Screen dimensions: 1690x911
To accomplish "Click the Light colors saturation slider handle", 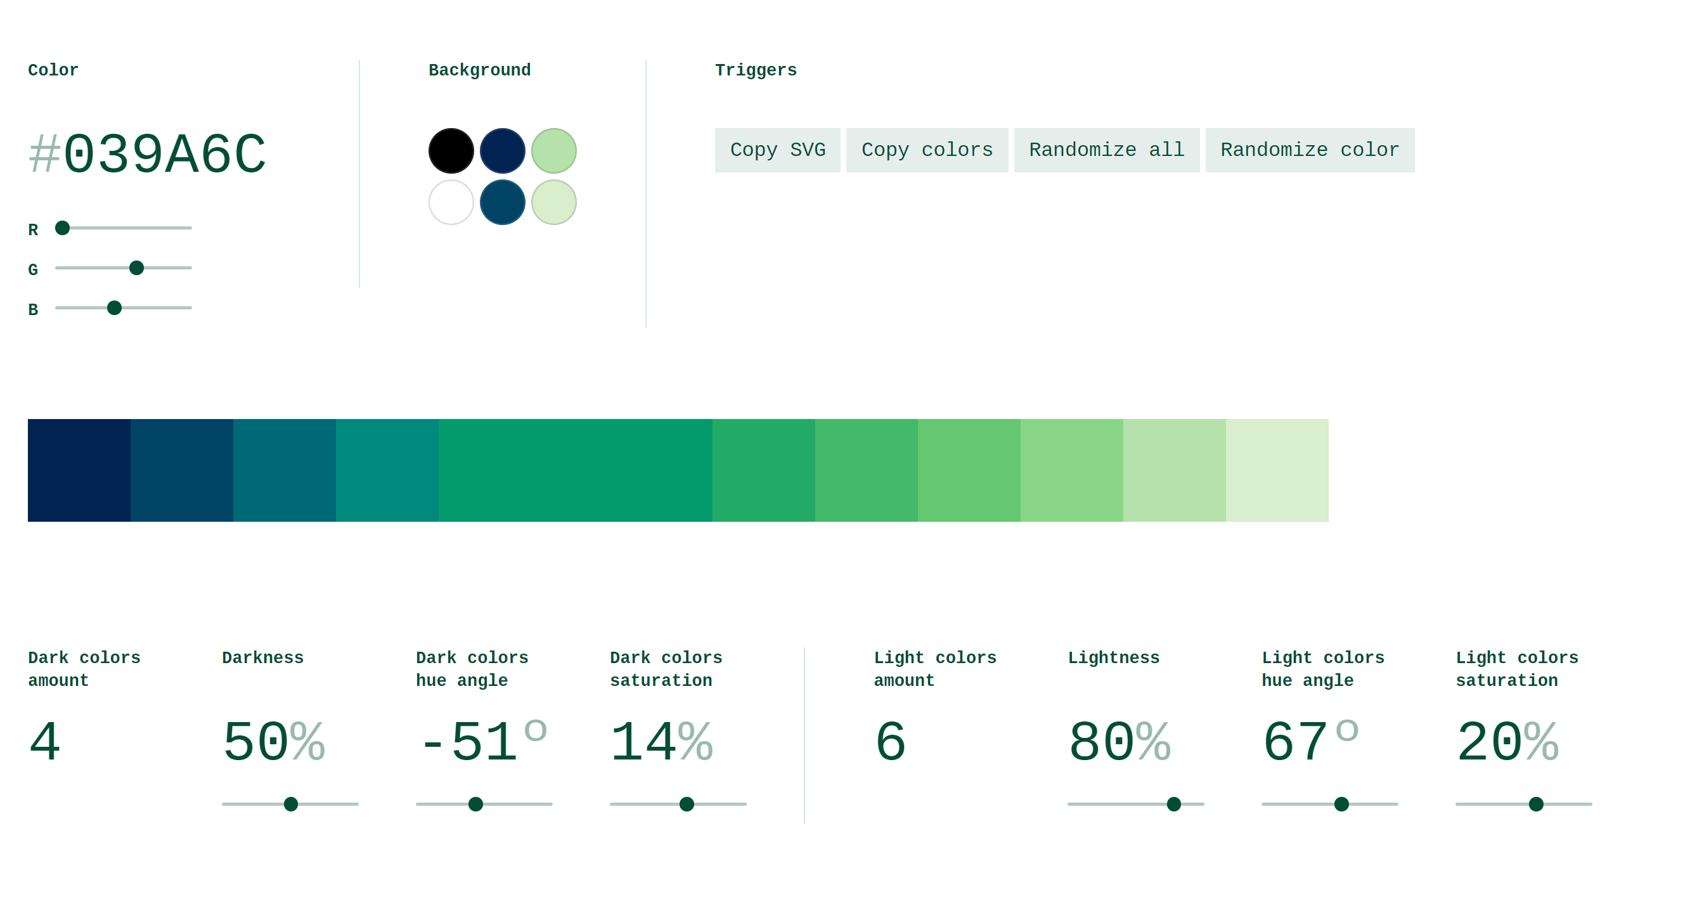I will pyautogui.click(x=1536, y=804).
